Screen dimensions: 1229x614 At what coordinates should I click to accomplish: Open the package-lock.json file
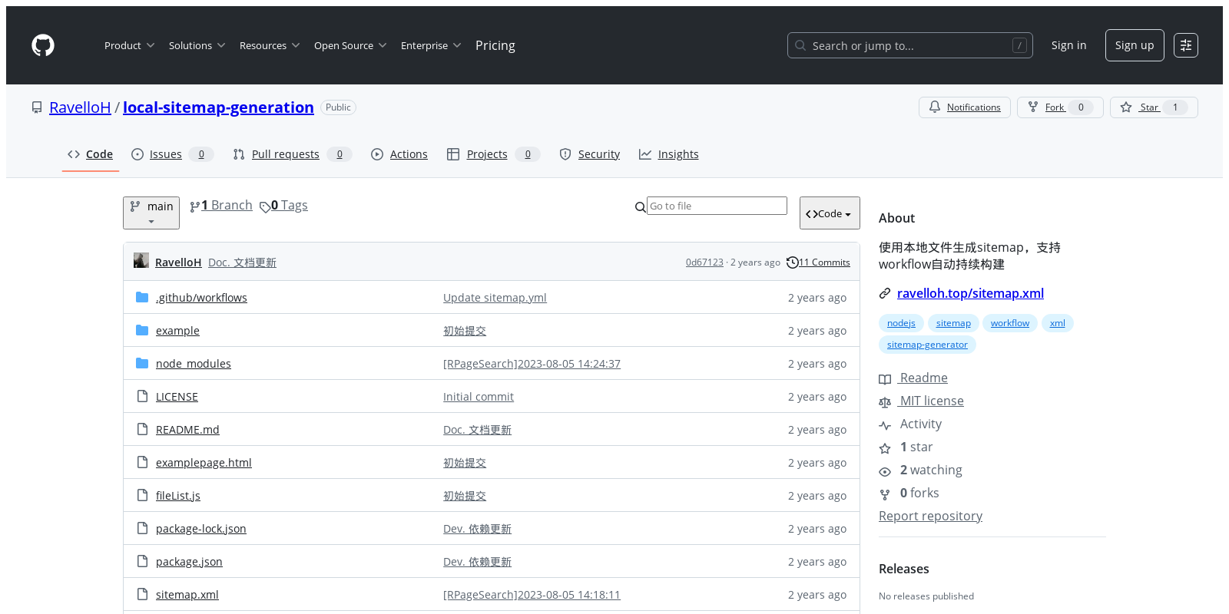point(201,529)
